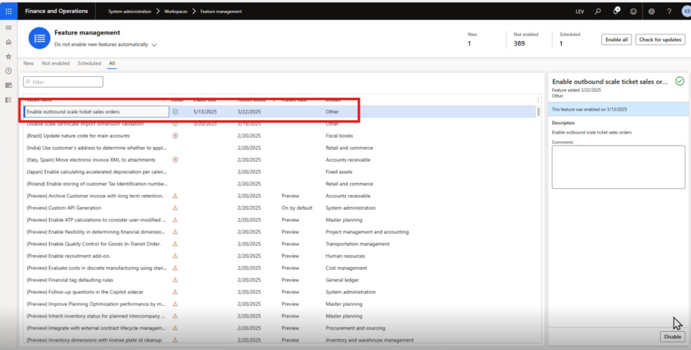Select '(Preview) Evaluate costs in discrete manufacturing' row
The height and width of the screenshot is (350, 691).
click(x=281, y=268)
